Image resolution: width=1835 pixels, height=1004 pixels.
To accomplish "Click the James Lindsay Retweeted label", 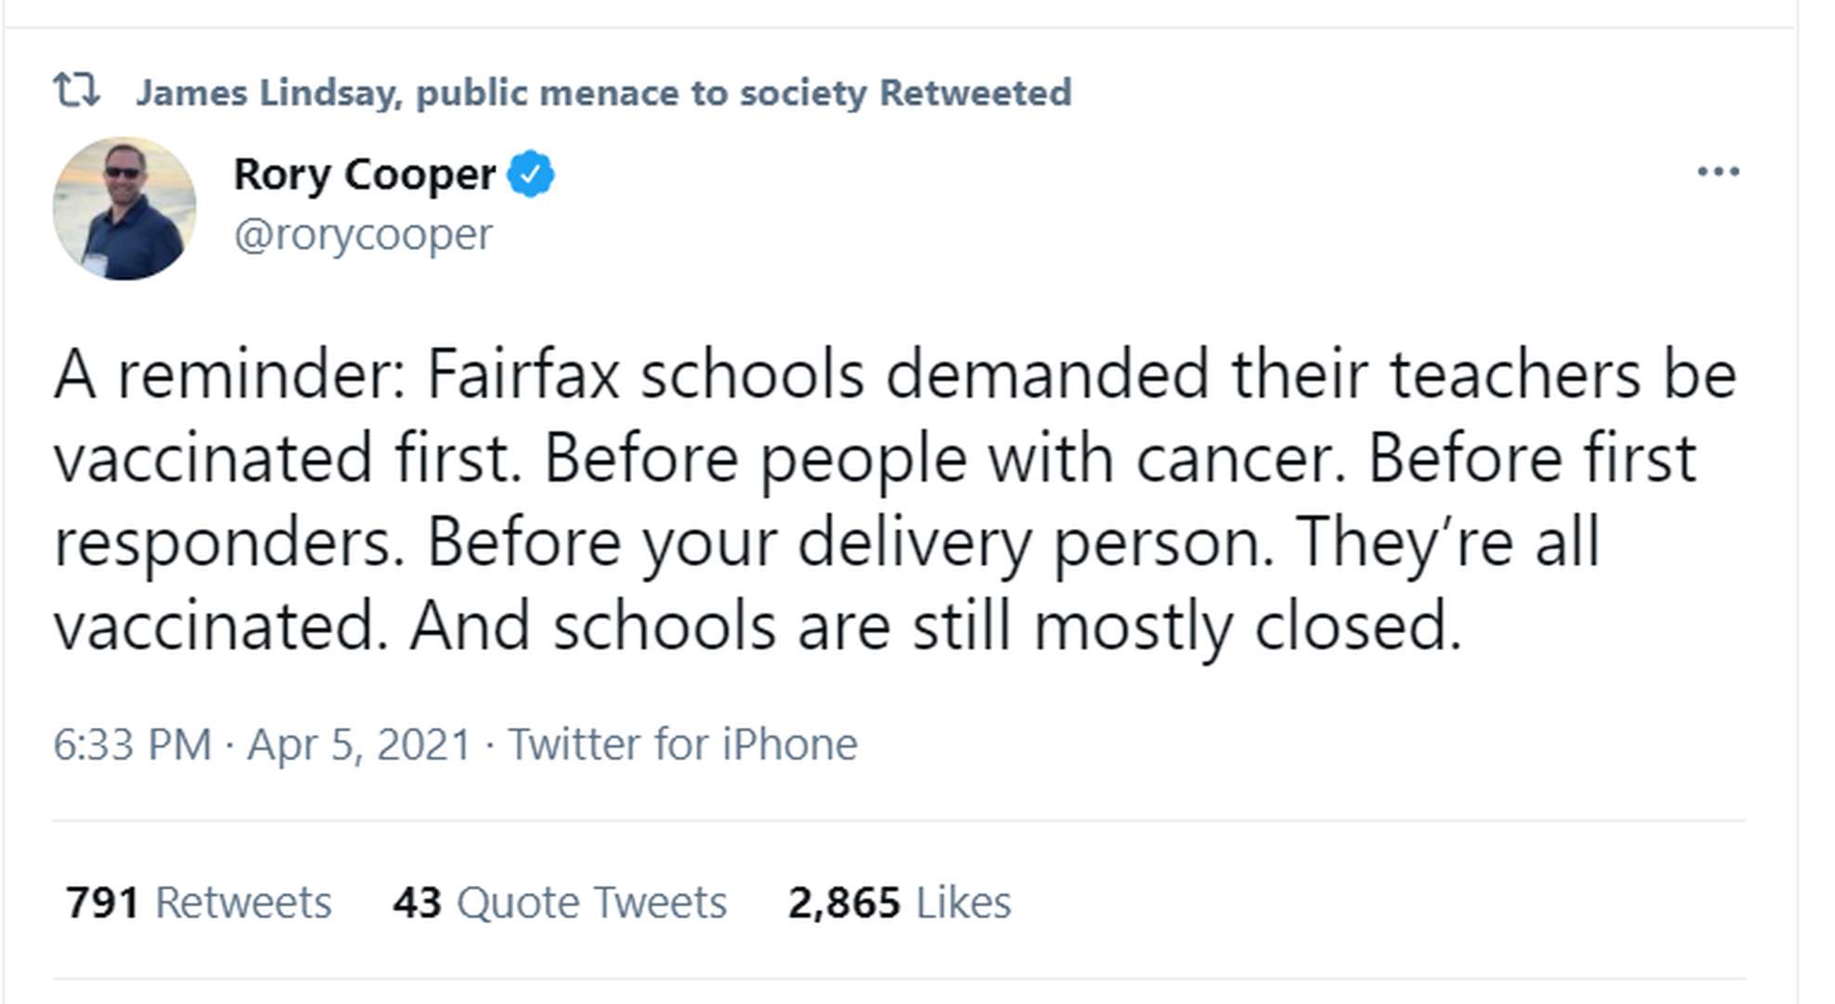I will coord(603,92).
